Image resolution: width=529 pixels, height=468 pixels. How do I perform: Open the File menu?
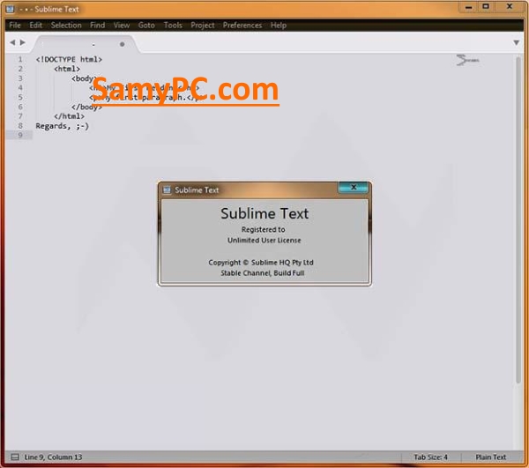click(15, 26)
